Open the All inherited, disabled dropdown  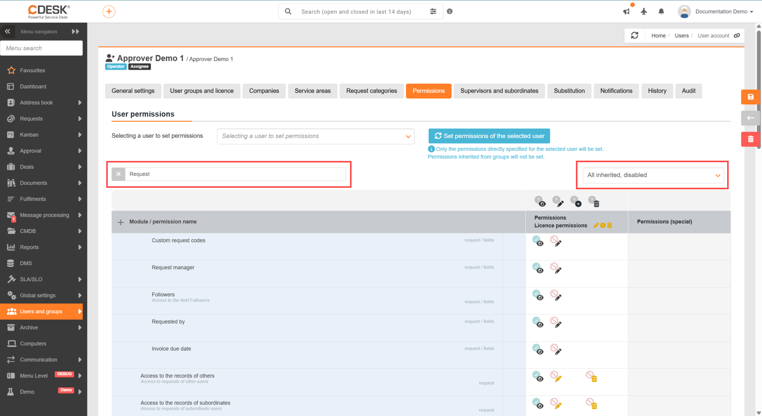pos(653,175)
